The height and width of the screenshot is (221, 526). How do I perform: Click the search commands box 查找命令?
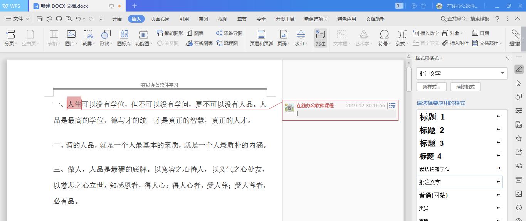coord(465,19)
